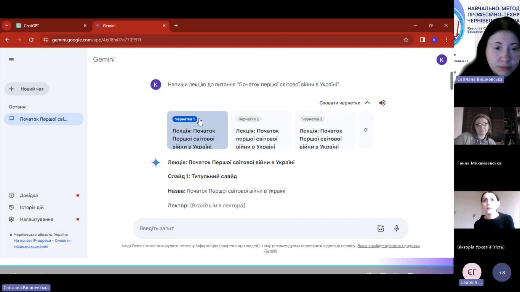Open the Gemini hamburger main menu
The height and width of the screenshot is (292, 520).
click(x=11, y=60)
